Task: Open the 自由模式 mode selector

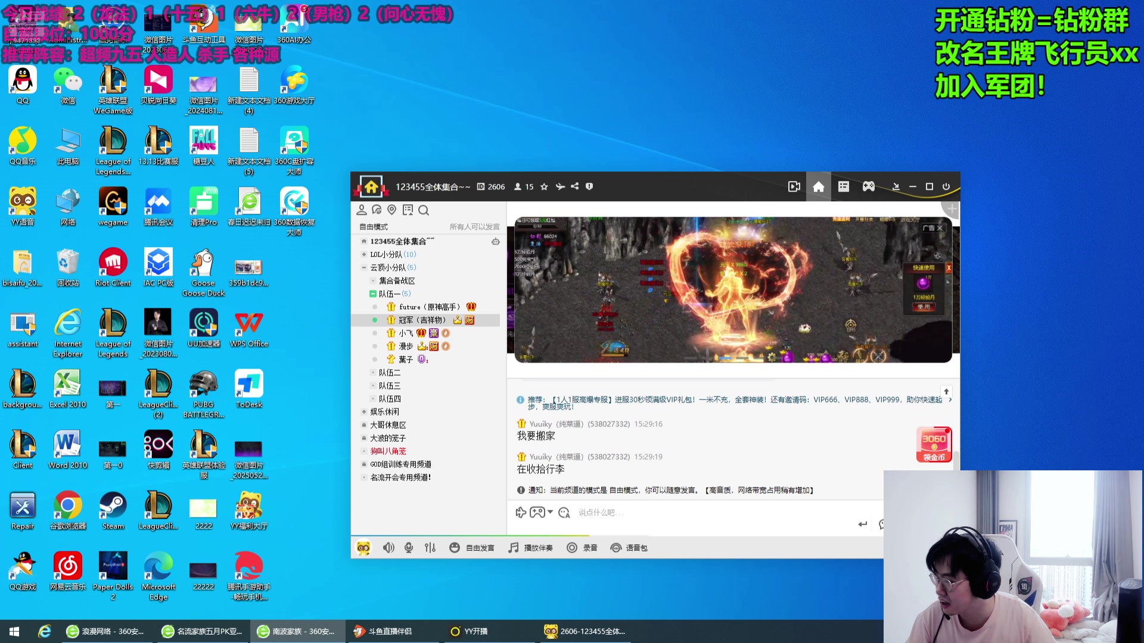Action: tap(374, 227)
